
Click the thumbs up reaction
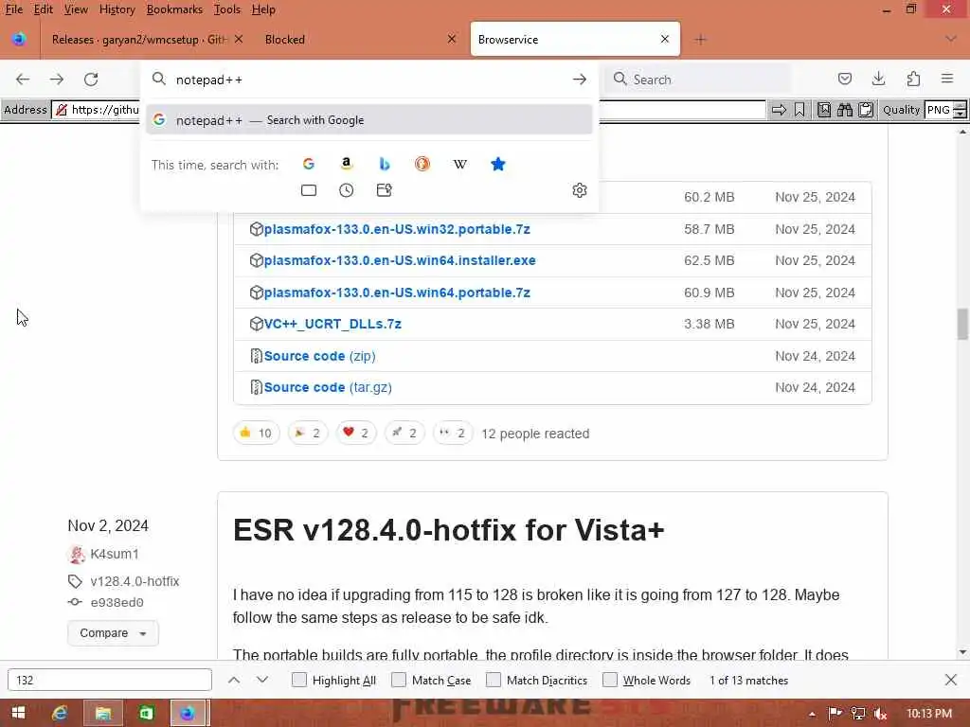point(256,433)
